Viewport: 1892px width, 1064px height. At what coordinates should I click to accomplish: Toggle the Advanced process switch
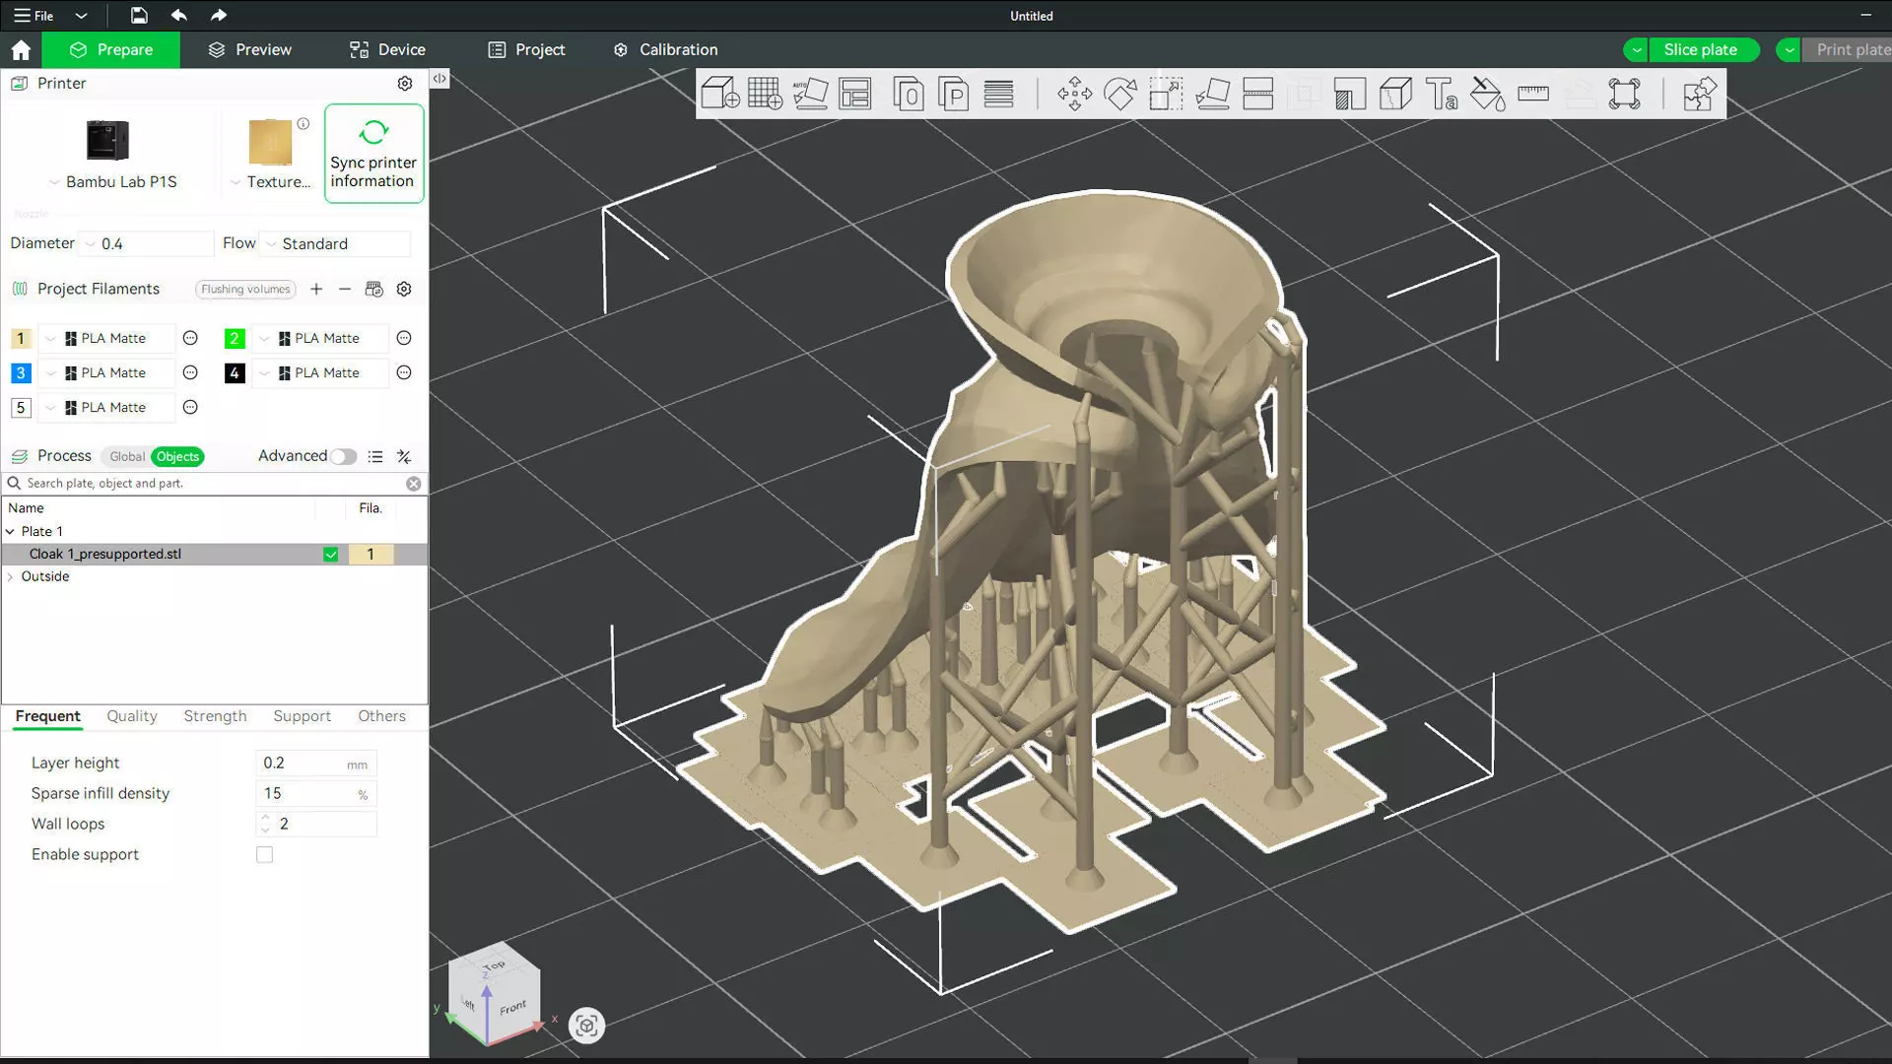(343, 456)
